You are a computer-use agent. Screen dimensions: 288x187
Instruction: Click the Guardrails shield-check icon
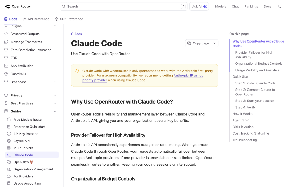click(x=6, y=74)
